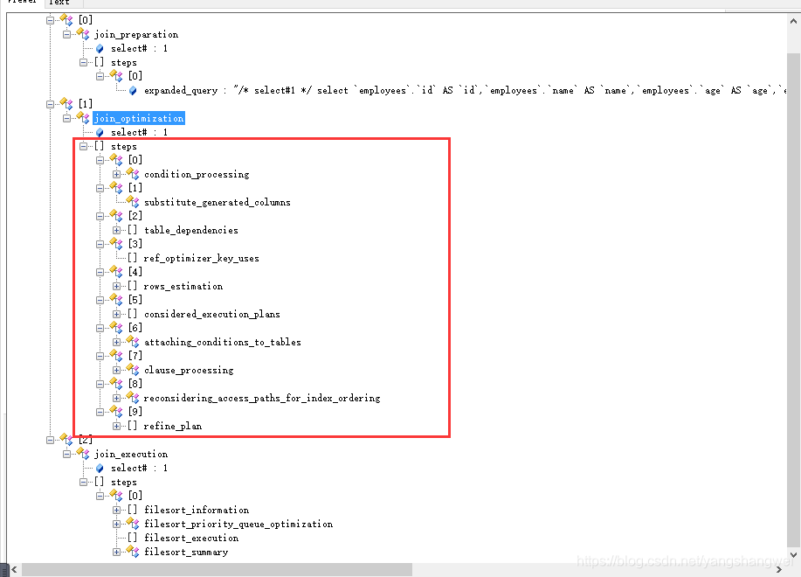The width and height of the screenshot is (801, 577).
Task: Switch to the Text tab
Action: pos(59,3)
